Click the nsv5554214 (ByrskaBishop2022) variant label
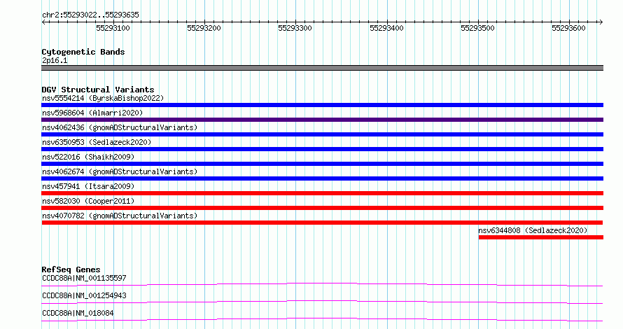 [103, 98]
